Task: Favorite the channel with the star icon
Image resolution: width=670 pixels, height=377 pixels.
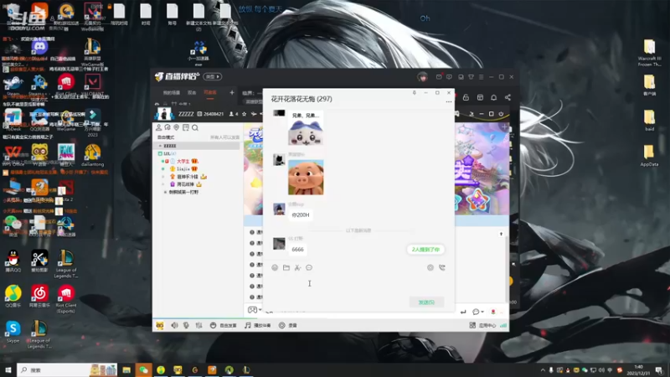Action: tap(244, 114)
